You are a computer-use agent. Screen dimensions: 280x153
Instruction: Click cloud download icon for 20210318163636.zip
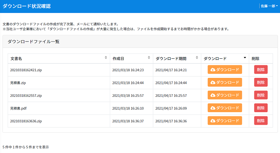coord(213,121)
